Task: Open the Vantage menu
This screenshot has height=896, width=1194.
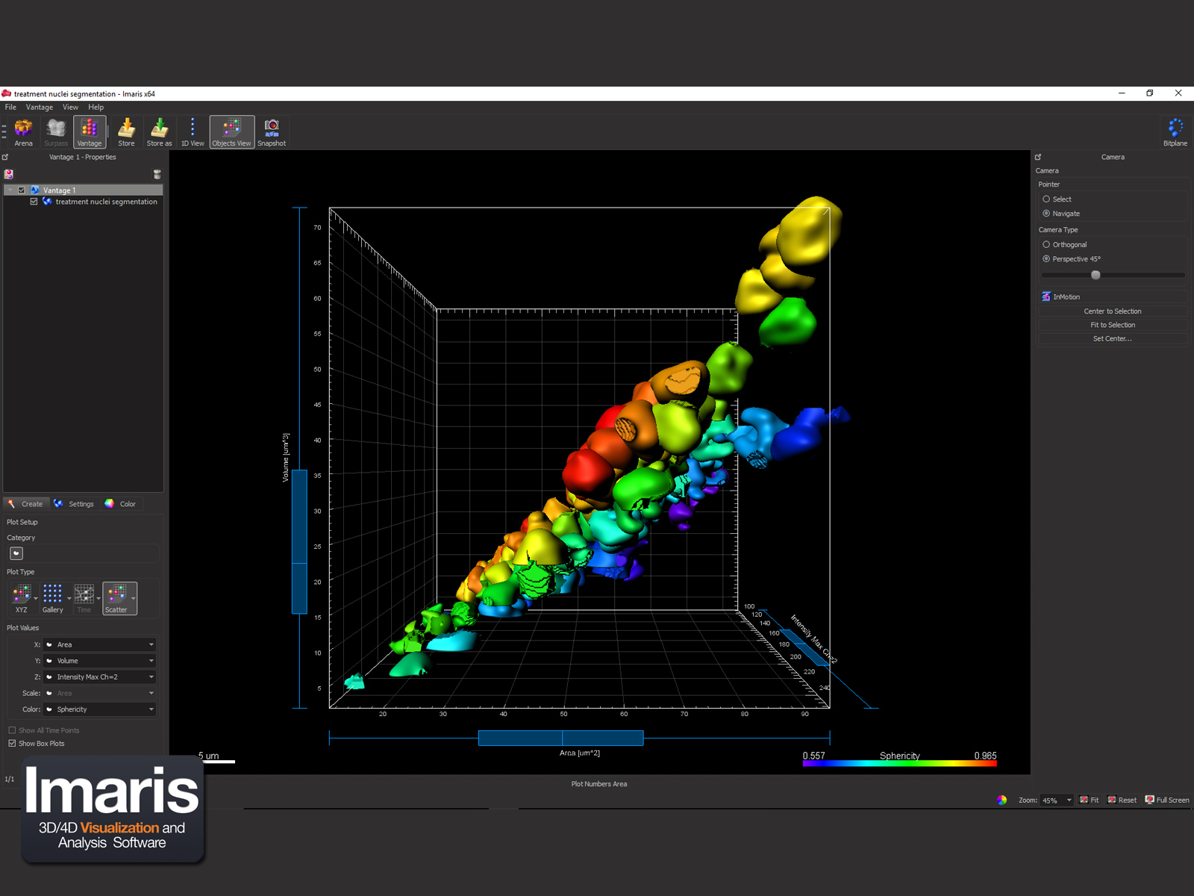Action: (39, 108)
